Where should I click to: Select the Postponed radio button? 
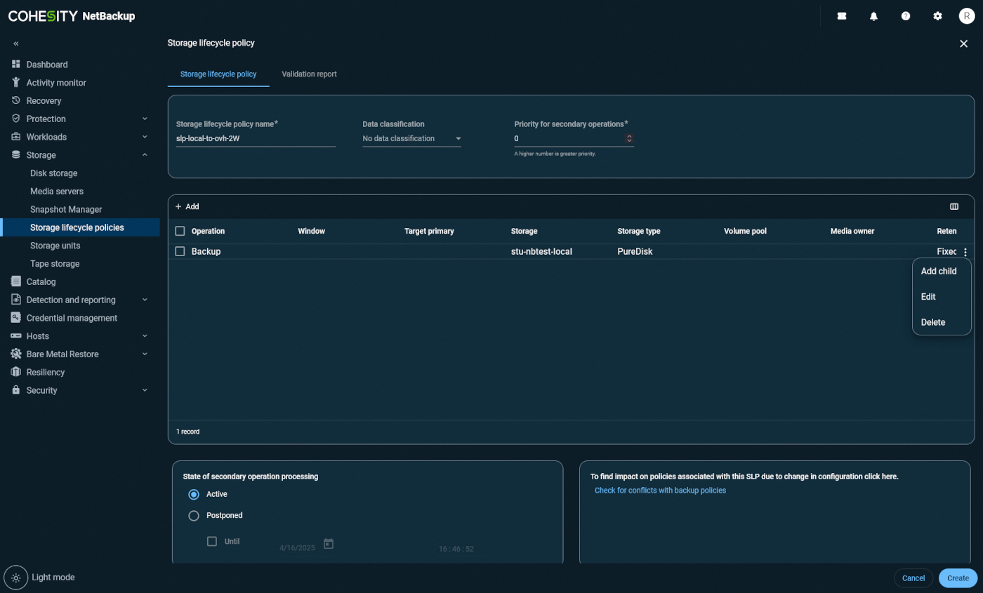pos(194,516)
